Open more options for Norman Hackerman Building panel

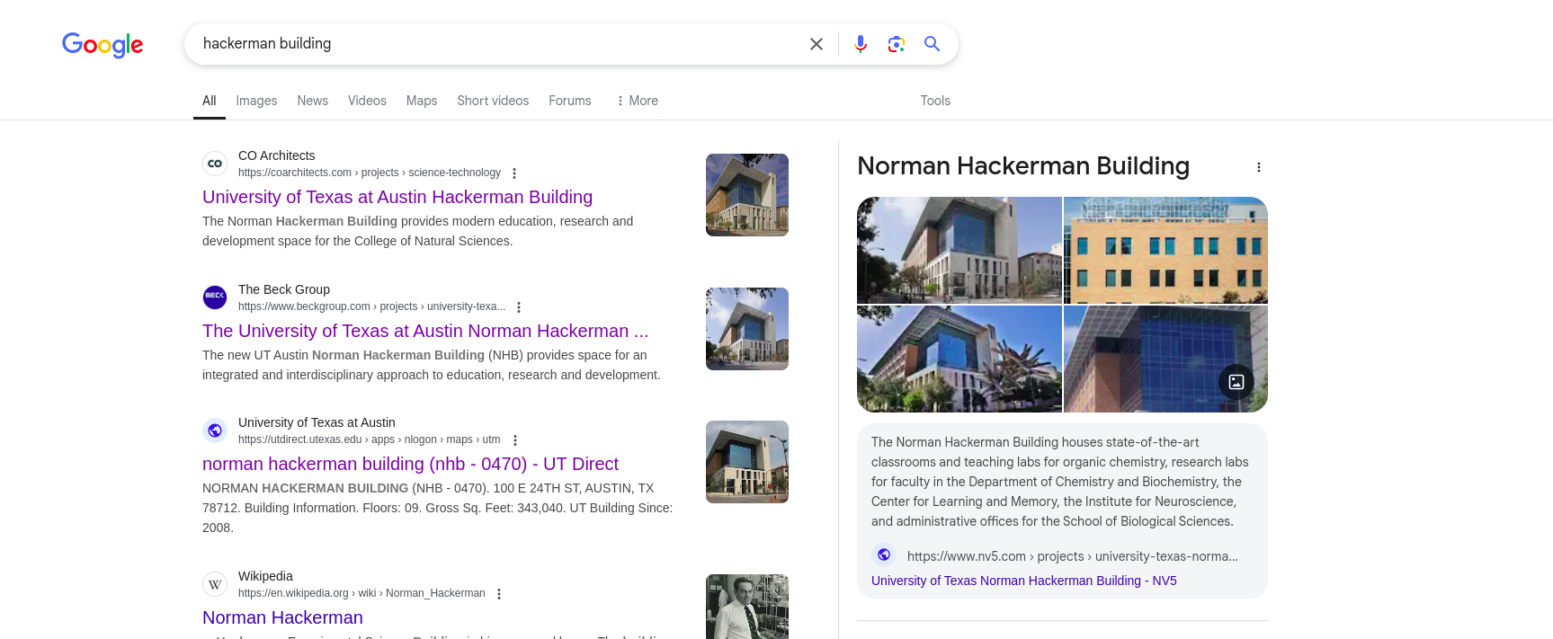tap(1258, 167)
